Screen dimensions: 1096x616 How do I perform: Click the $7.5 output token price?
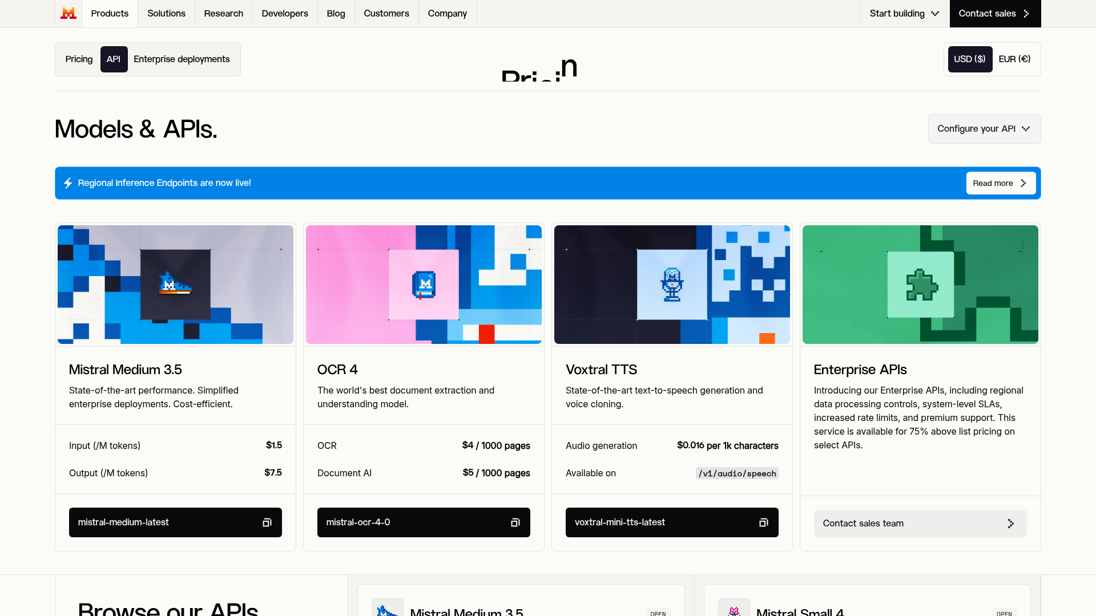tap(273, 473)
